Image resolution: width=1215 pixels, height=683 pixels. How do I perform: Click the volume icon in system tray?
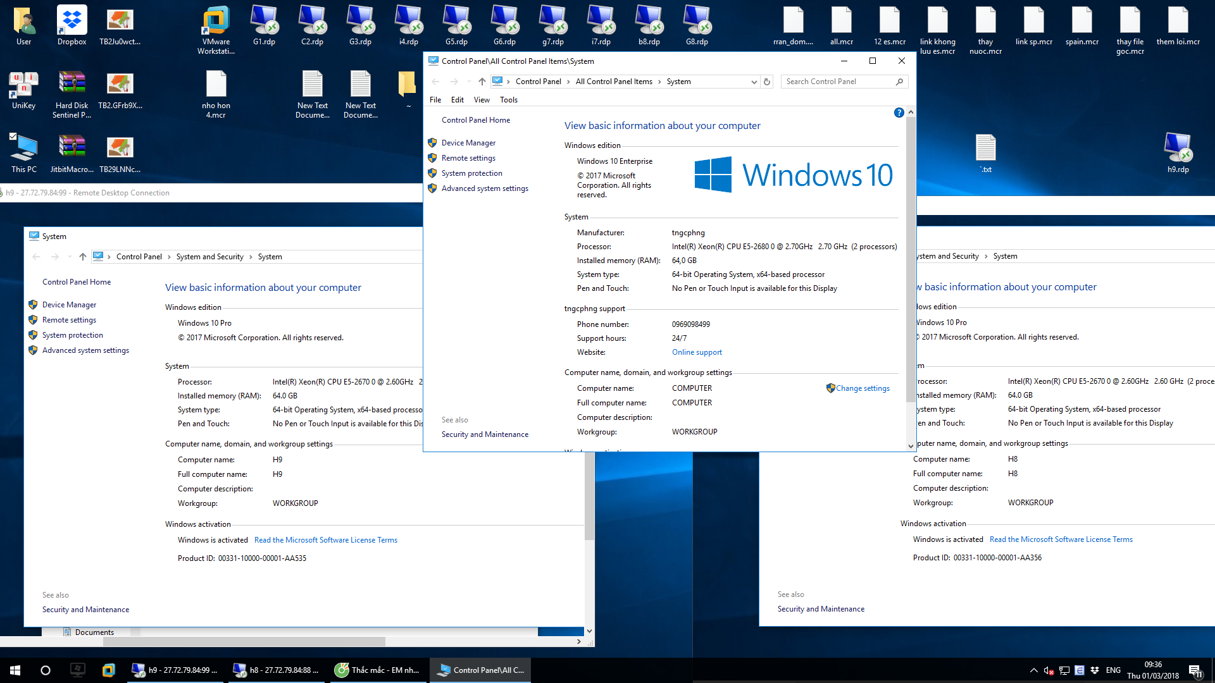click(x=1049, y=670)
